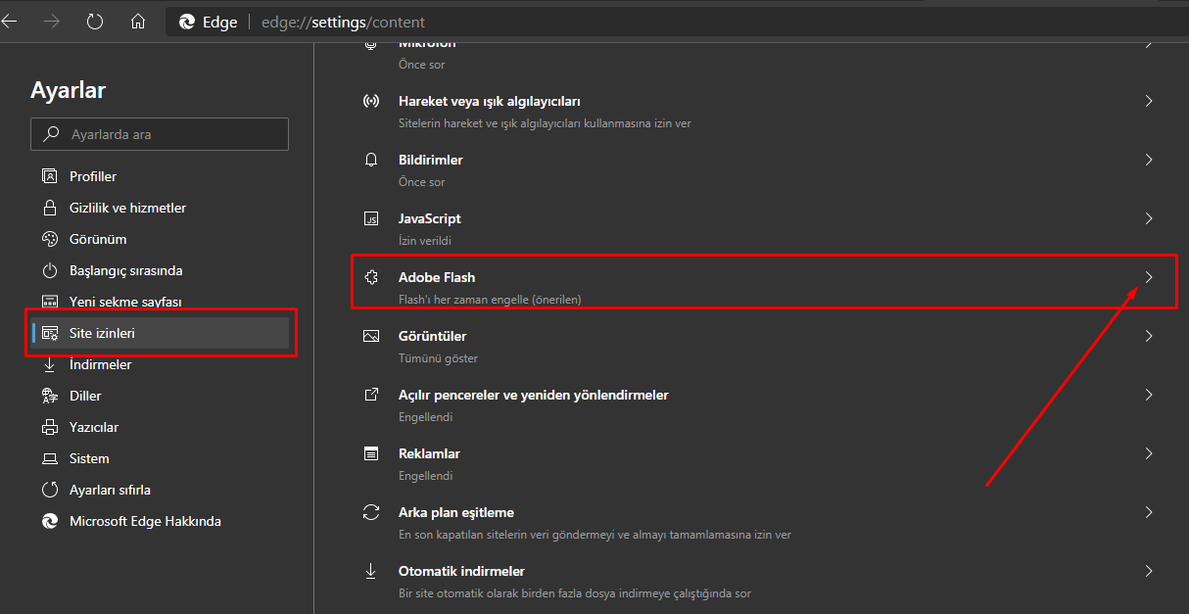Viewport: 1189px width, 614px height.
Task: Click the home icon in toolbar
Action: [138, 22]
